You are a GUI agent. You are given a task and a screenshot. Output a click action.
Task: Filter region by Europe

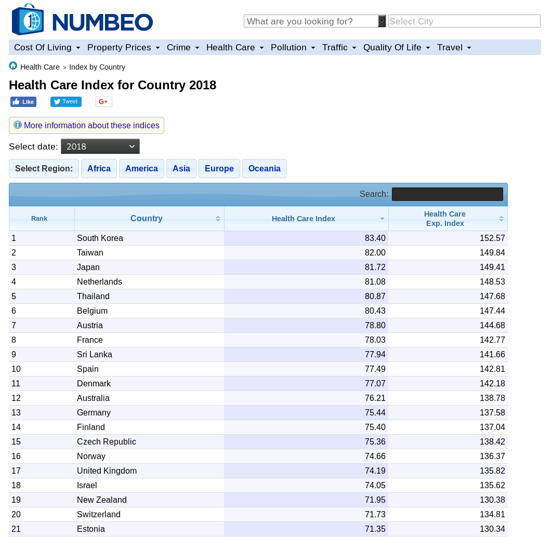tap(219, 169)
